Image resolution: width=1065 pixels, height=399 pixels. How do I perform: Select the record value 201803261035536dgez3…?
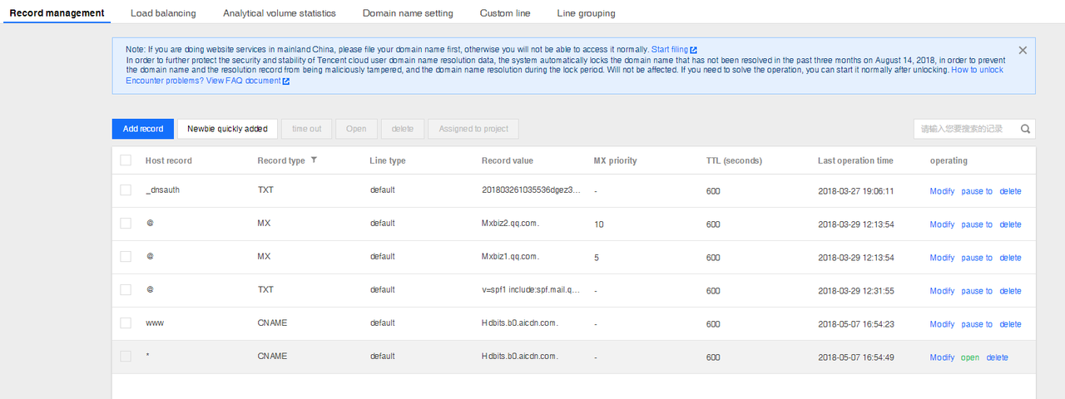[x=532, y=190]
